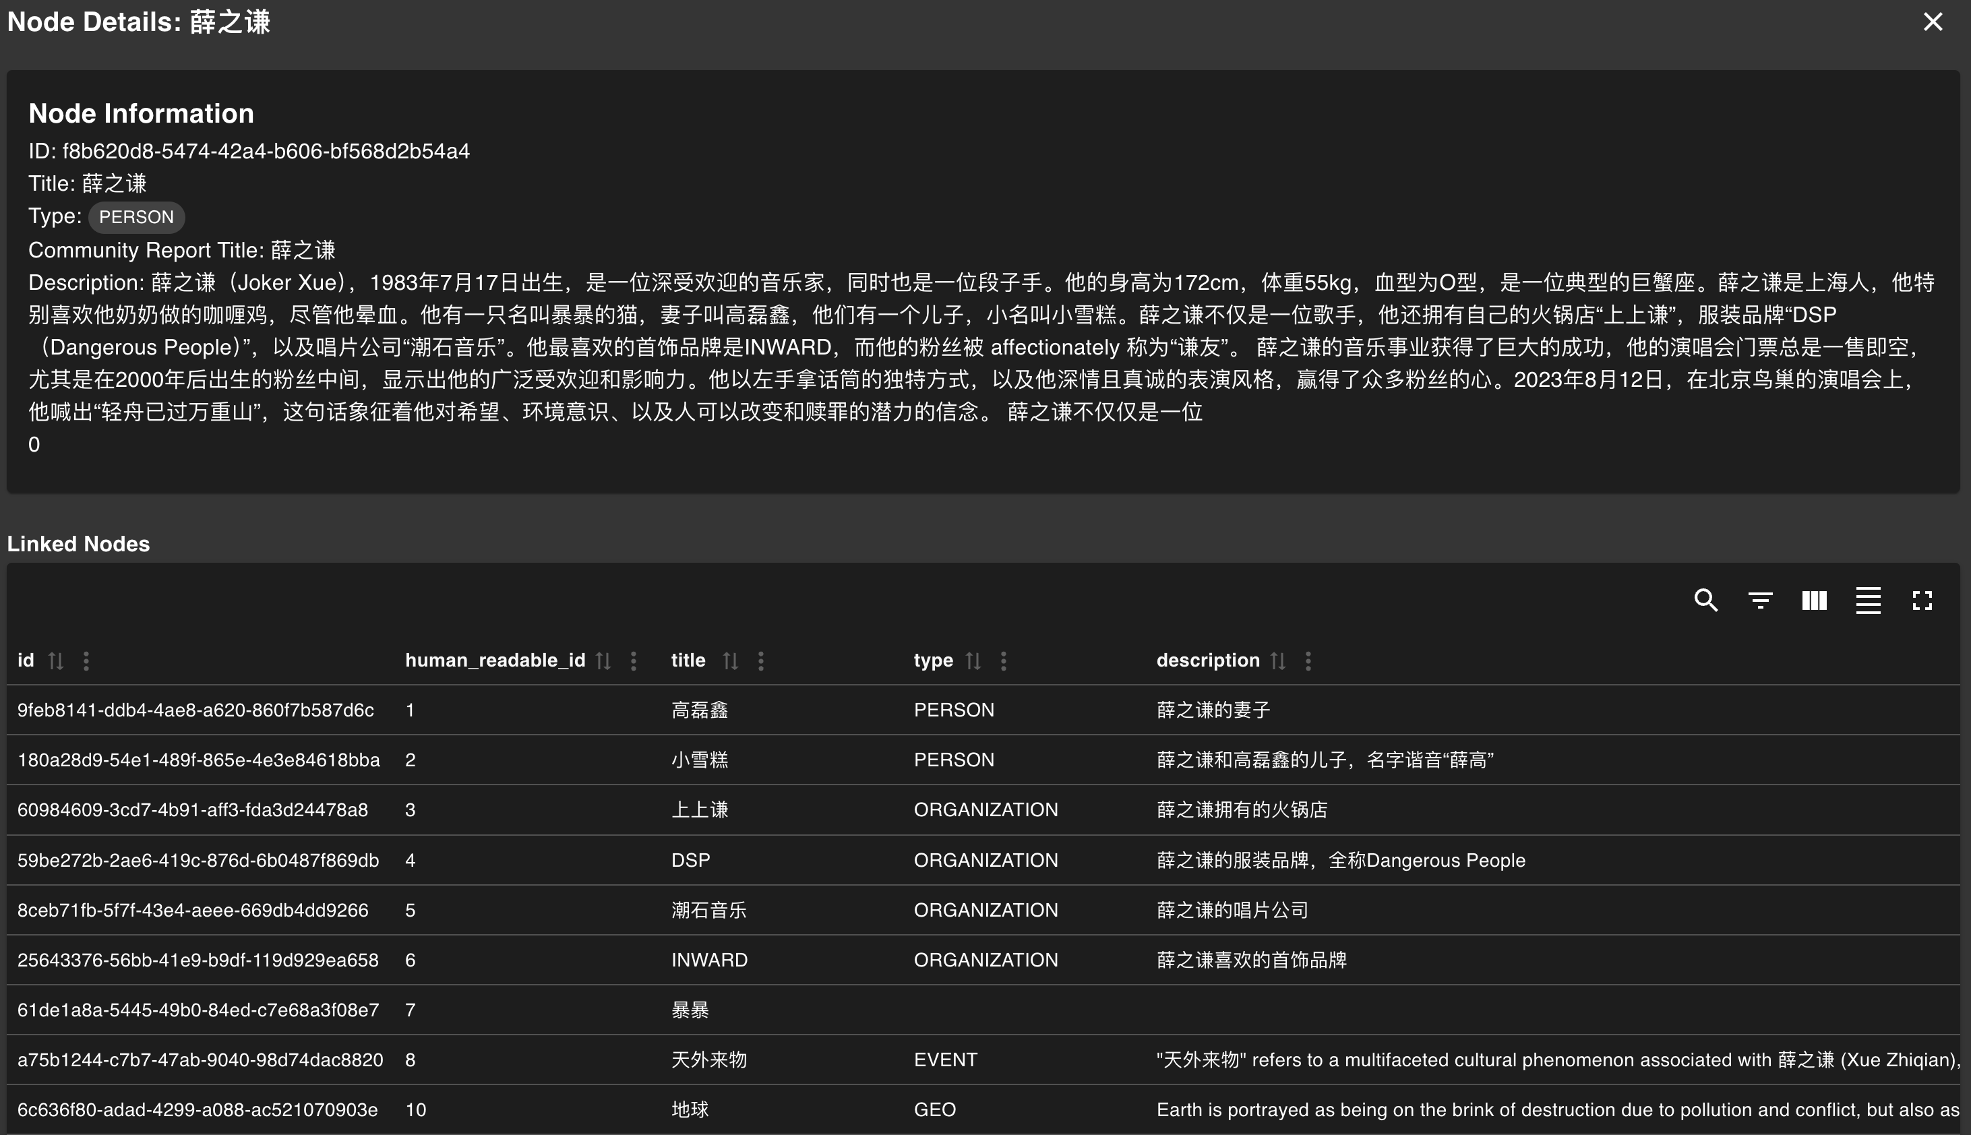Open type column actions menu
The height and width of the screenshot is (1135, 1971).
(1004, 661)
